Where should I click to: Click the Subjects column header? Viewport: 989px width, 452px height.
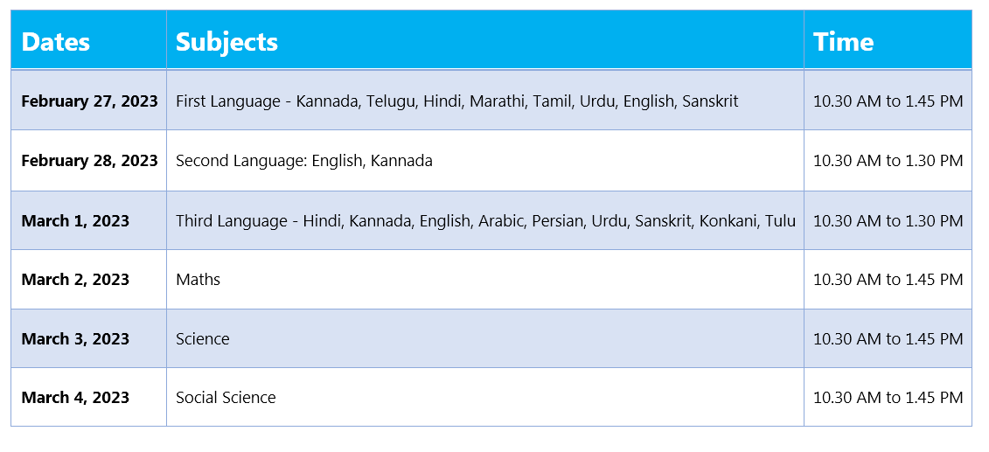[485, 39]
